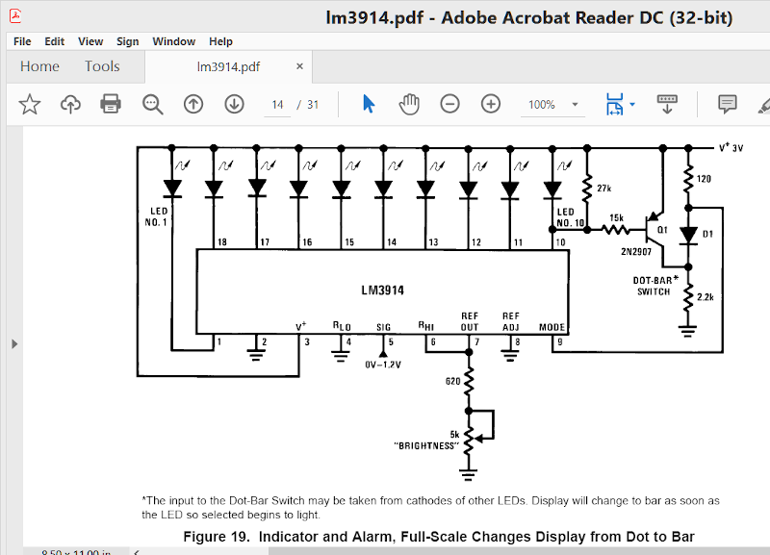This screenshot has width=770, height=555.
Task: Add a comment with speech bubble icon
Action: pos(728,104)
